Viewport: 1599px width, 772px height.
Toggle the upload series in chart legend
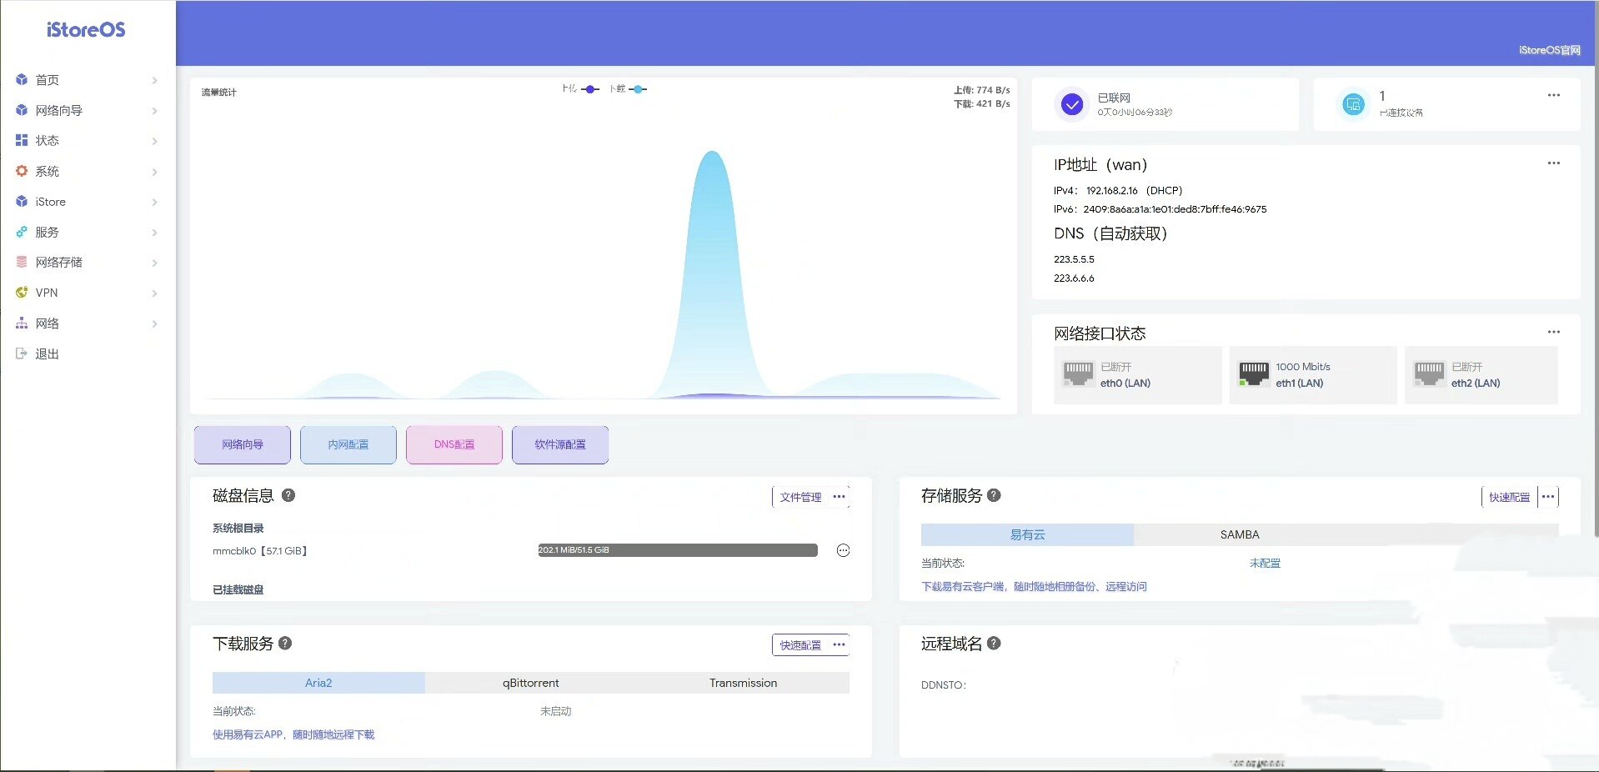(x=580, y=88)
